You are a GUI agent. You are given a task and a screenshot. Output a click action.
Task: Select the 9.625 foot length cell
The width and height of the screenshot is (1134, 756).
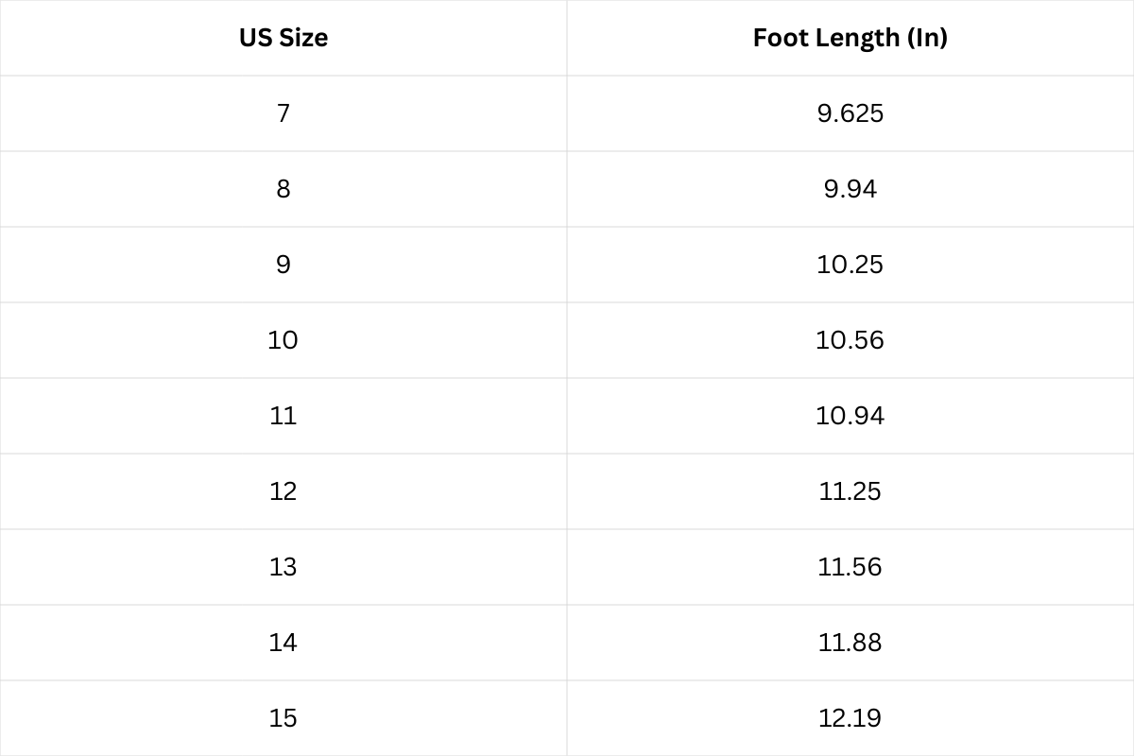[x=850, y=113]
